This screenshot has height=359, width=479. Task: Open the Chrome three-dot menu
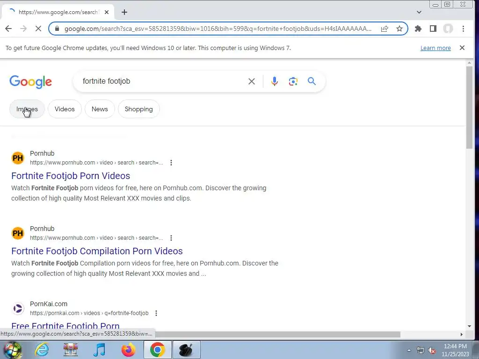pyautogui.click(x=463, y=29)
